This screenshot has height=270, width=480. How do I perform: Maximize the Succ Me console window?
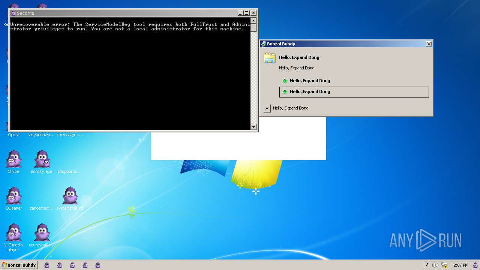pyautogui.click(x=246, y=13)
